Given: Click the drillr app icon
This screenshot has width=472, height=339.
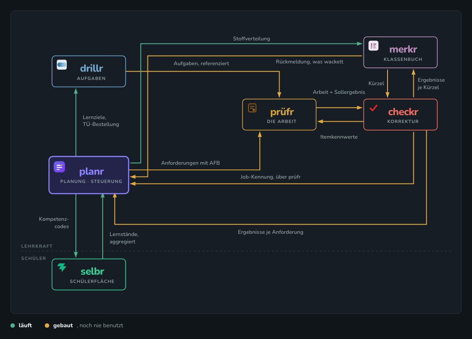Looking at the screenshot, I should 62,65.
